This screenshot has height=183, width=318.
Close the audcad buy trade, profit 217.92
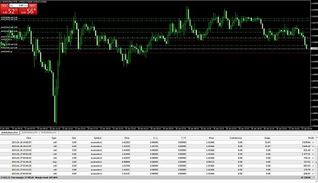tap(313, 162)
